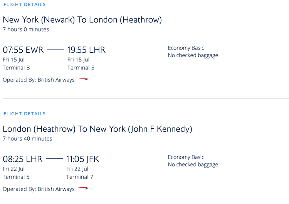Select the London (Heathrow) To New York (John F Kennedy) title
Image resolution: width=289 pixels, height=204 pixels.
[97, 129]
